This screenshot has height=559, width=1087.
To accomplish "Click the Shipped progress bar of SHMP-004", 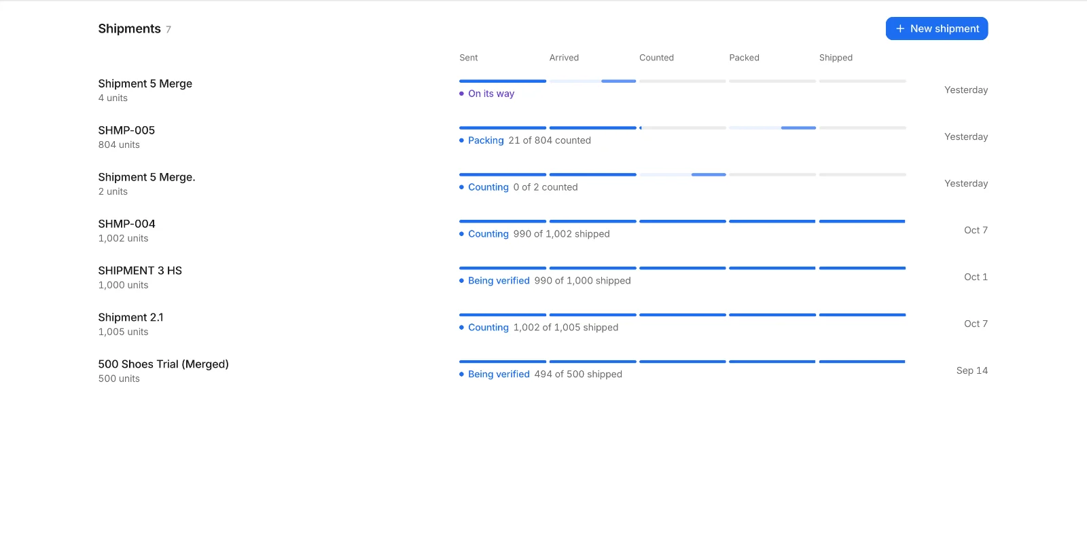I will (x=862, y=221).
